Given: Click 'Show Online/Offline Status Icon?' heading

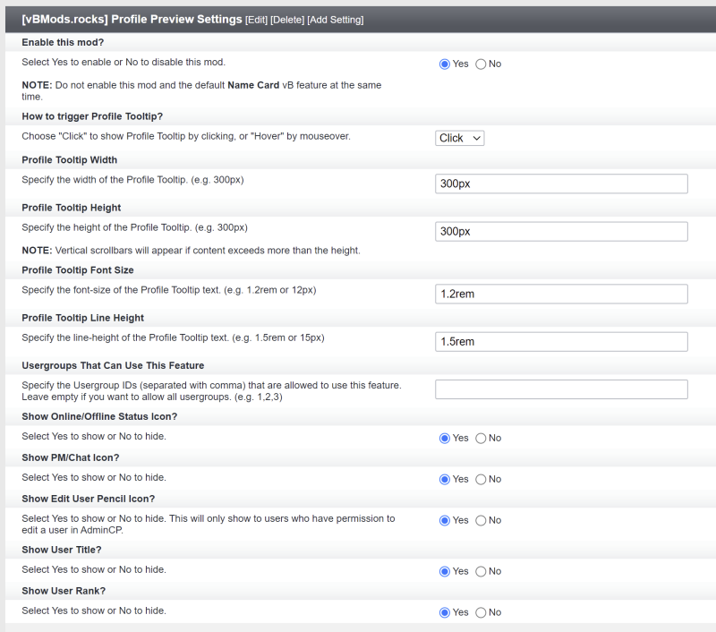Looking at the screenshot, I should pos(99,416).
